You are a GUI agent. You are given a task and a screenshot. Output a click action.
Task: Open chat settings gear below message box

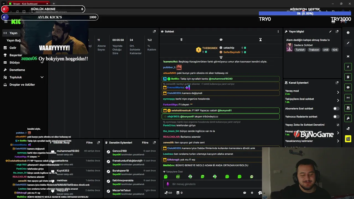click(252, 193)
